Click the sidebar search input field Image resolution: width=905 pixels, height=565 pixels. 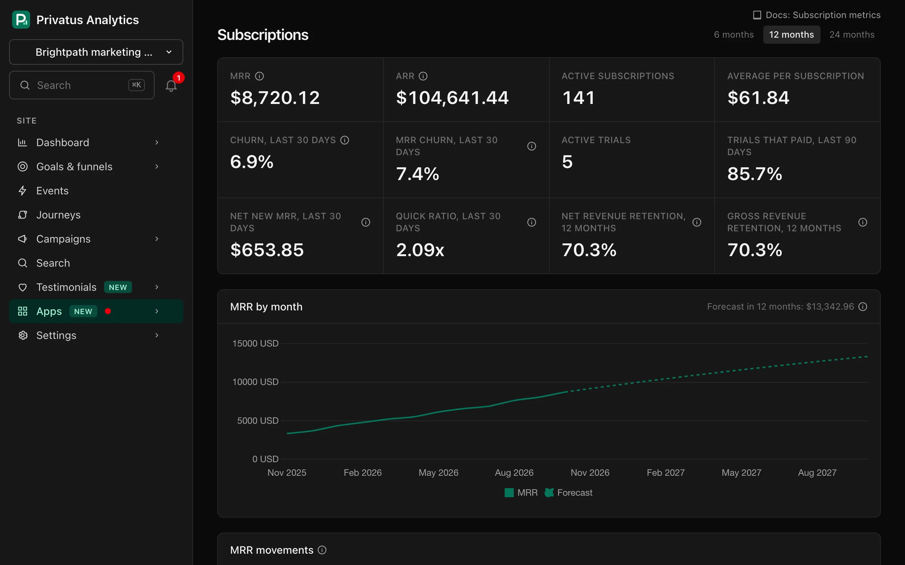(x=82, y=85)
